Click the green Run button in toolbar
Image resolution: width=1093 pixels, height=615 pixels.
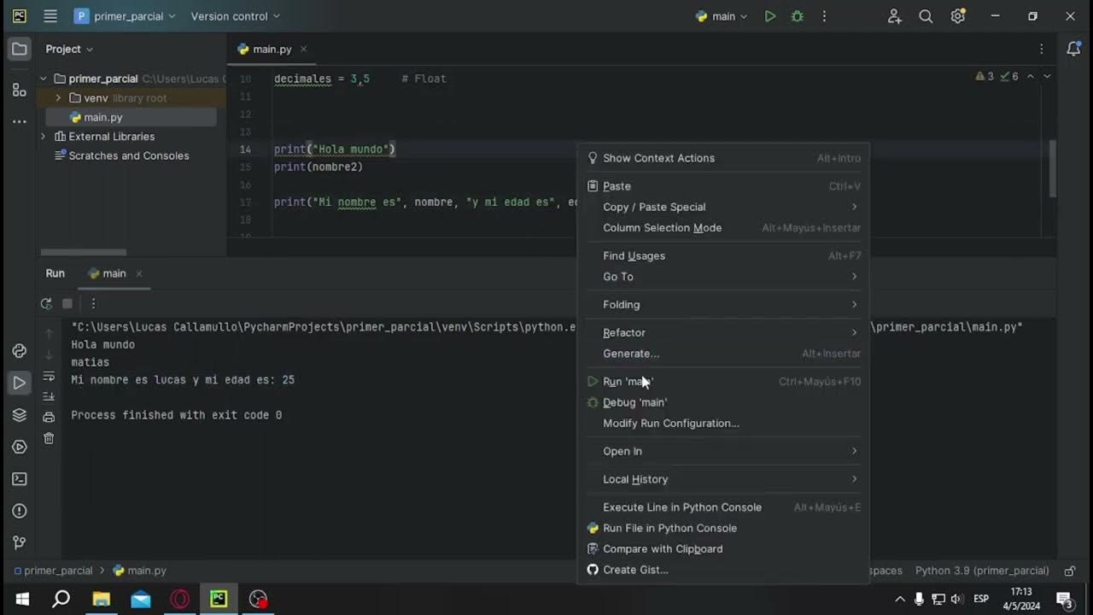[x=770, y=16]
